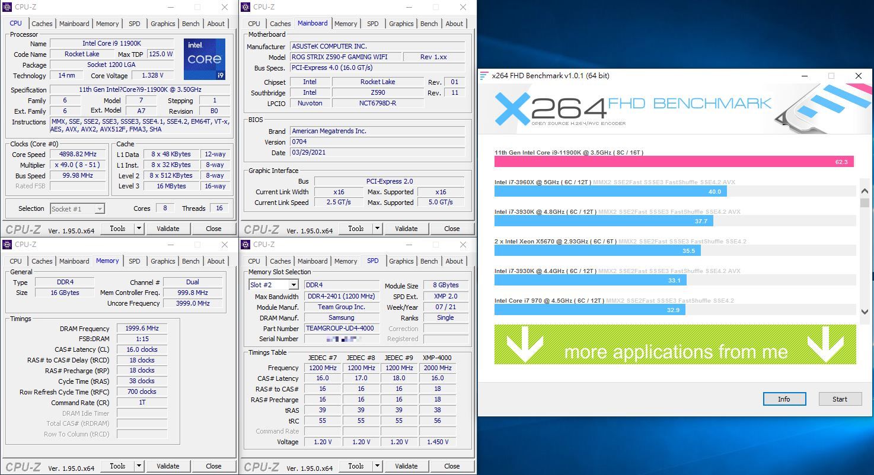874x475 pixels.
Task: Open the Bench tab in the Memory-tab window
Action: click(x=191, y=261)
